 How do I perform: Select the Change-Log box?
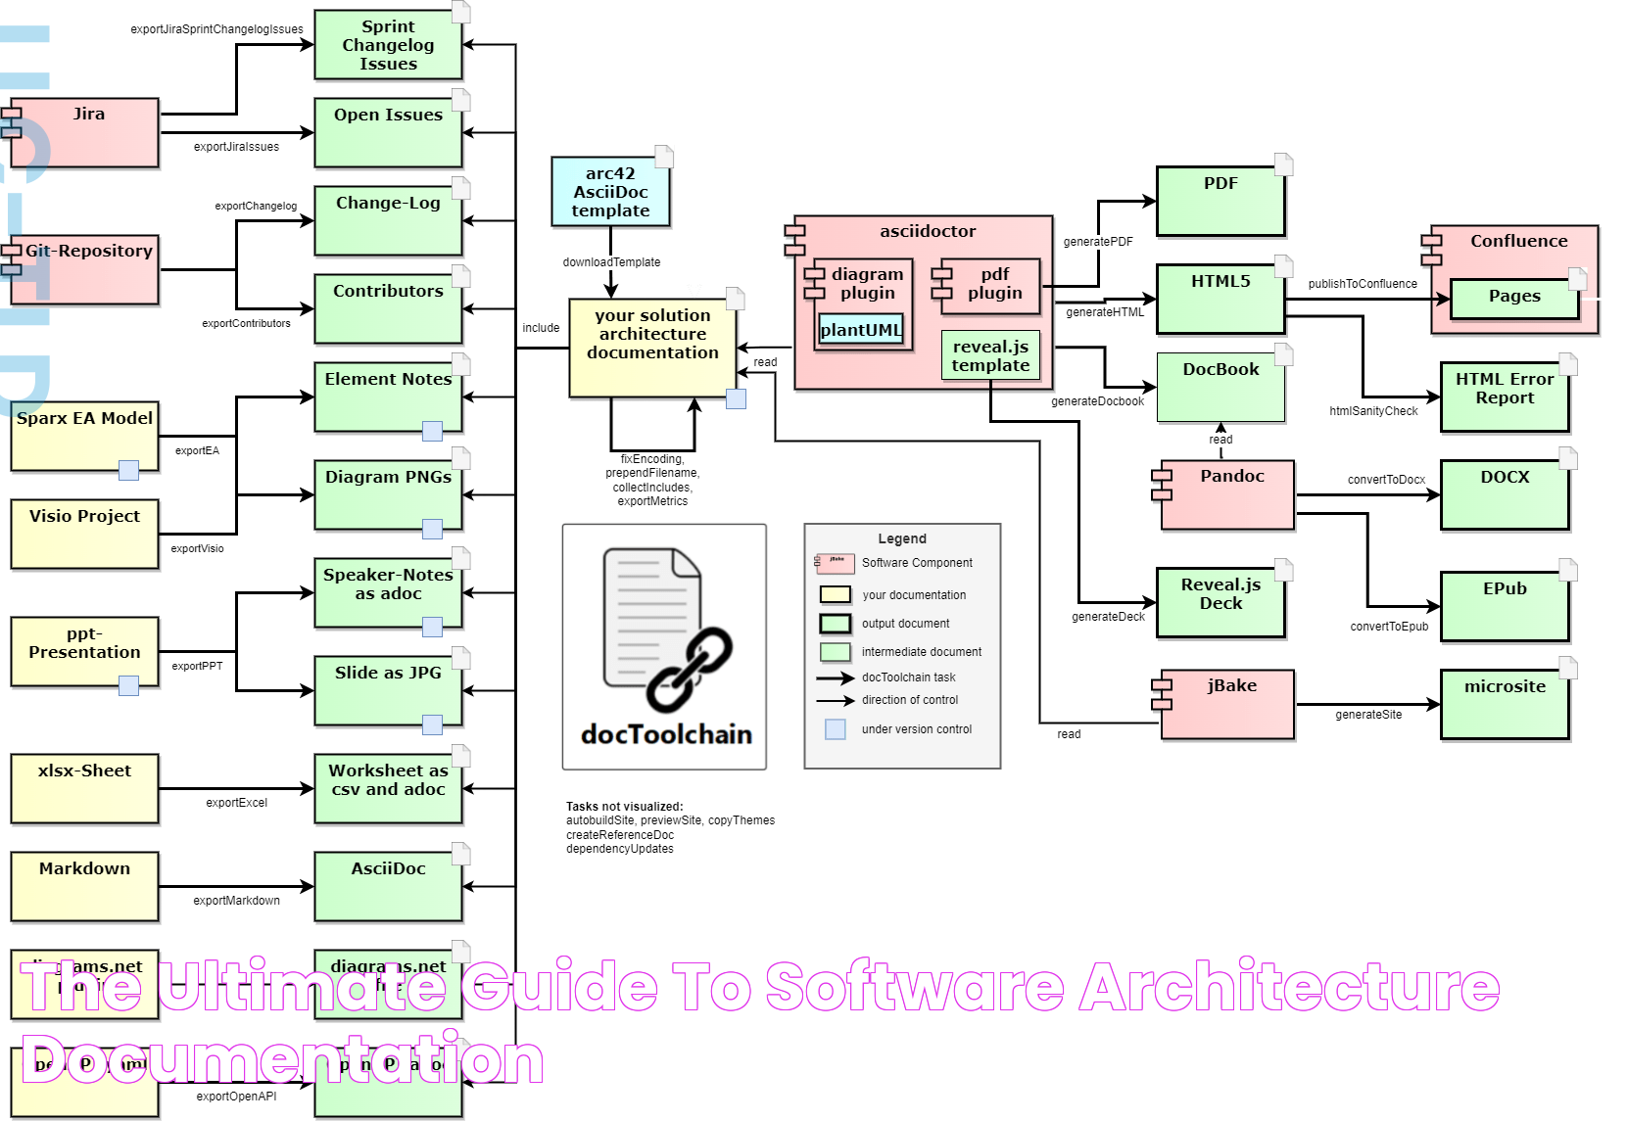388,221
